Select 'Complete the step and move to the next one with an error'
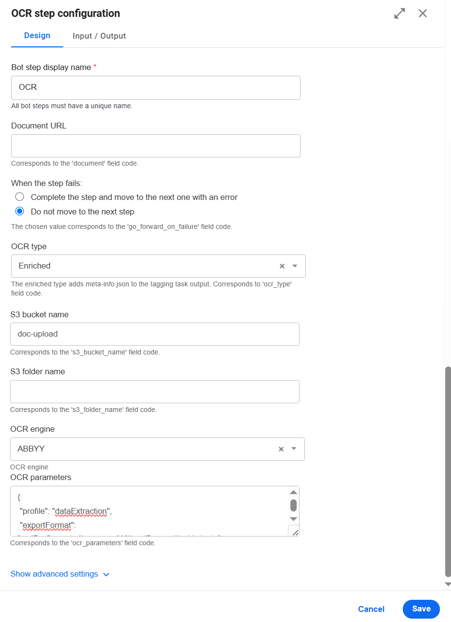This screenshot has height=622, width=451. click(x=20, y=197)
